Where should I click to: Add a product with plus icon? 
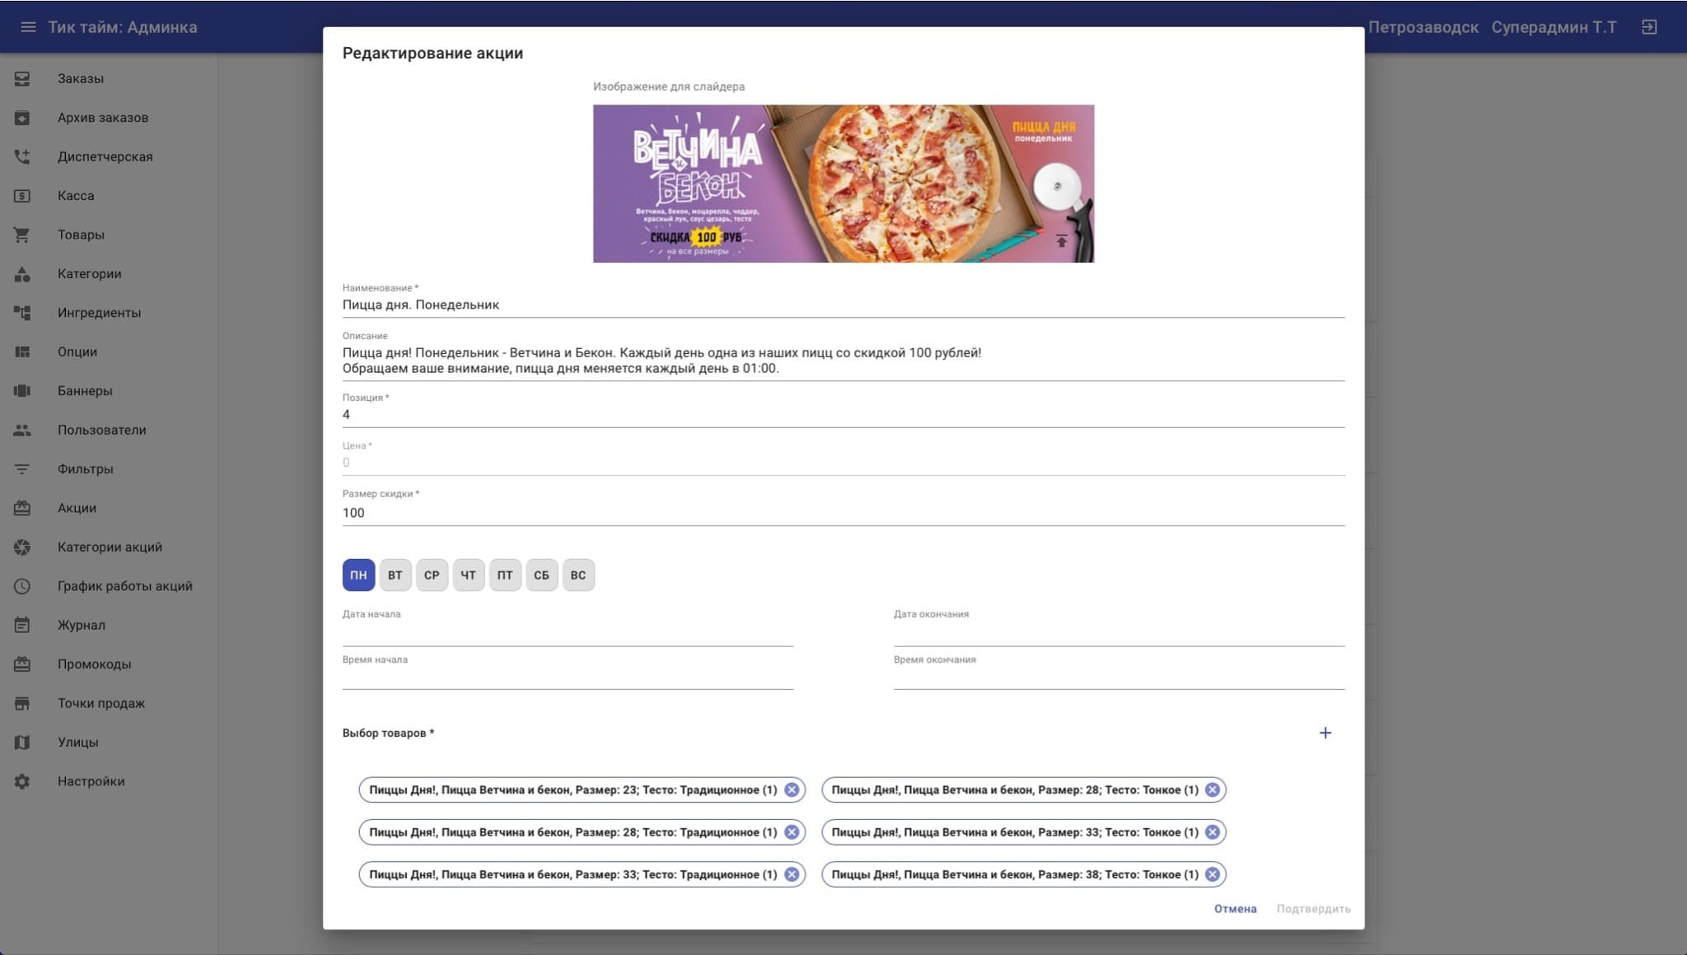(1325, 733)
